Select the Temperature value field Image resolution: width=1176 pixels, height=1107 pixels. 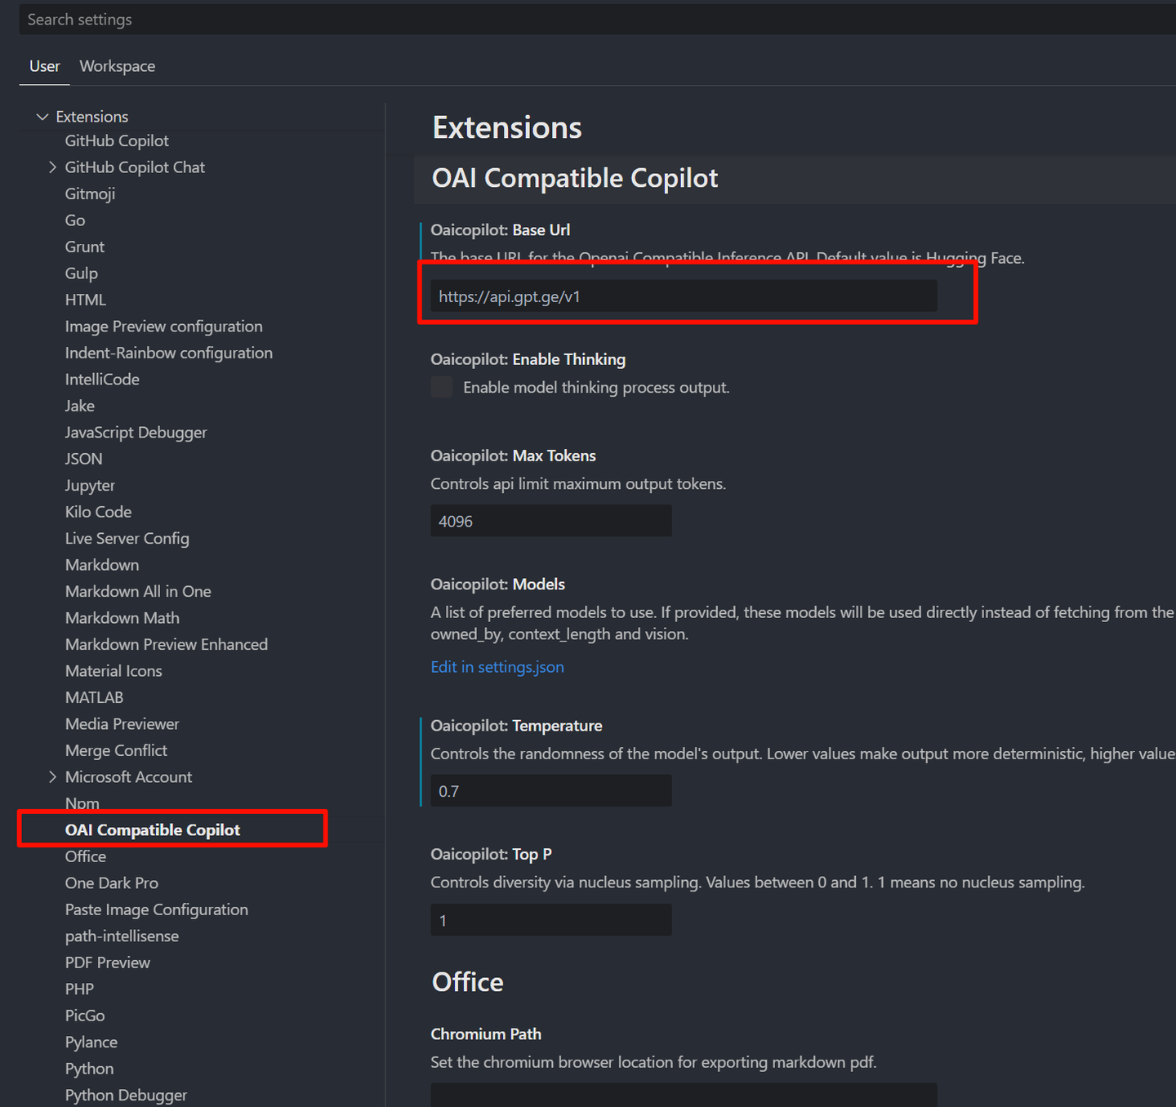550,790
